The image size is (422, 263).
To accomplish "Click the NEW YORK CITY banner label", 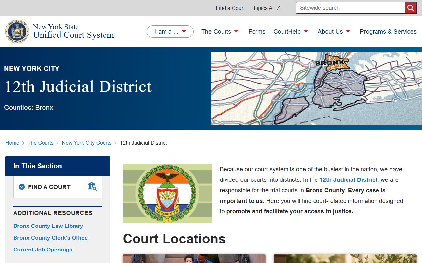I will tap(32, 69).
